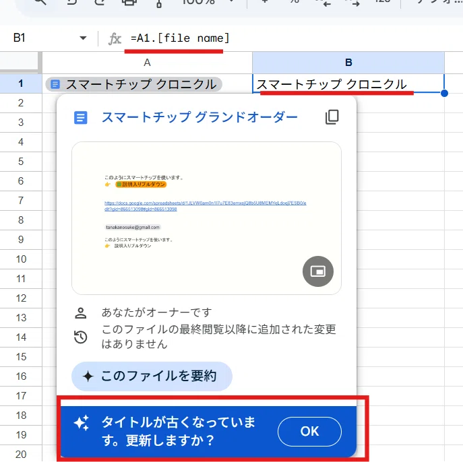This screenshot has height=462, width=463.
Task: Select column A header
Action: point(147,63)
